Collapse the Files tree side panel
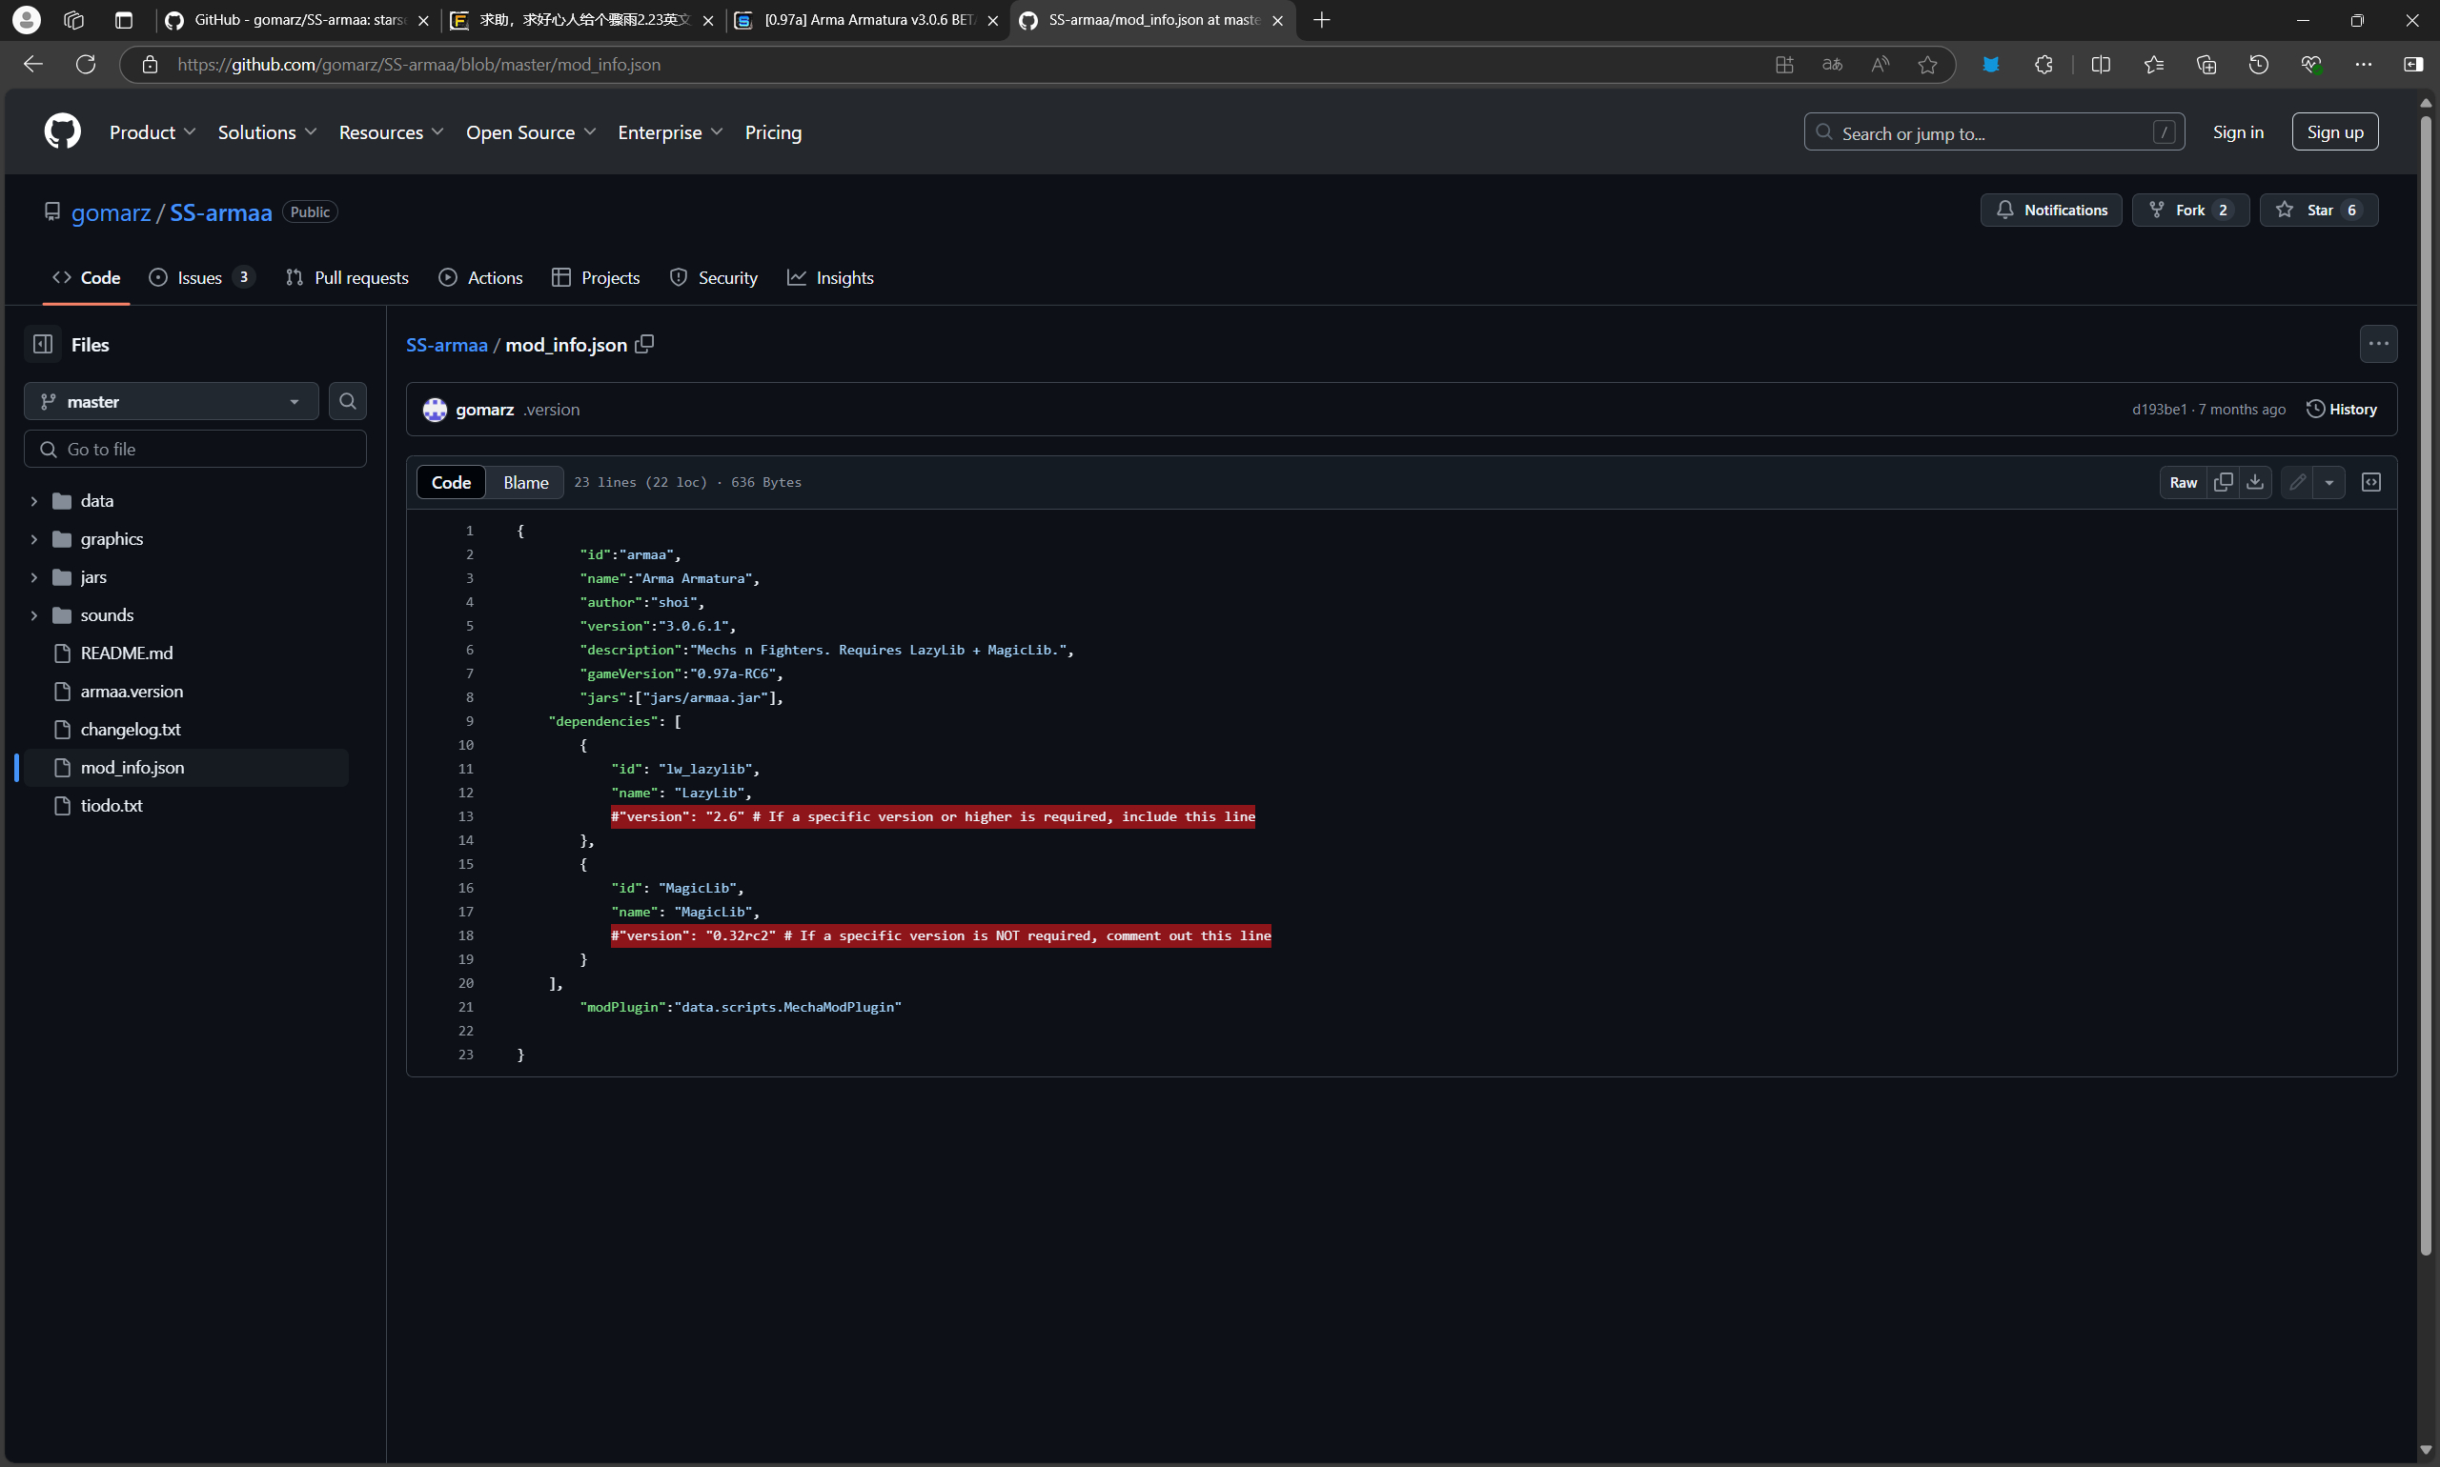The width and height of the screenshot is (2440, 1467). point(43,344)
